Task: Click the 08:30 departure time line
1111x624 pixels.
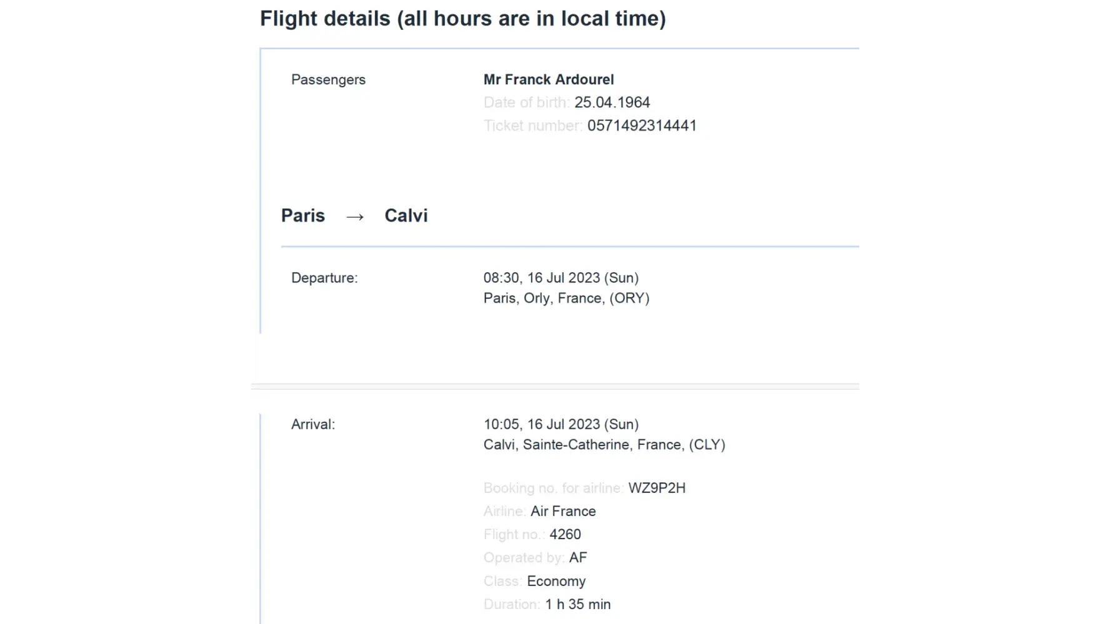Action: tap(560, 278)
